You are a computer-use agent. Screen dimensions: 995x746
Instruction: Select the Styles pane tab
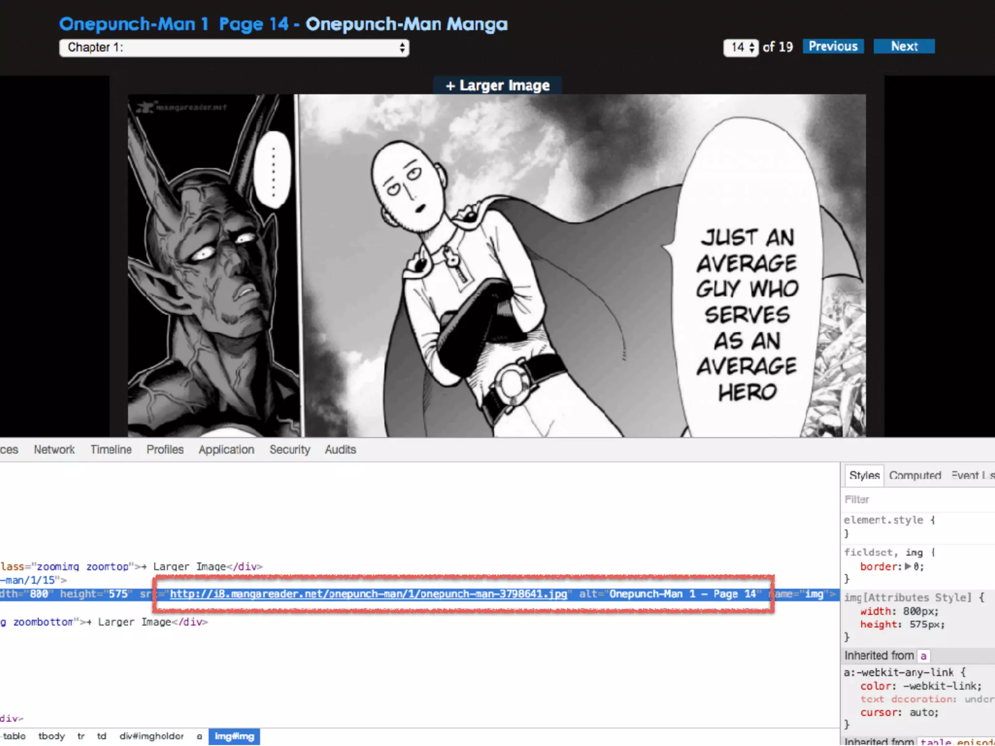[864, 475]
